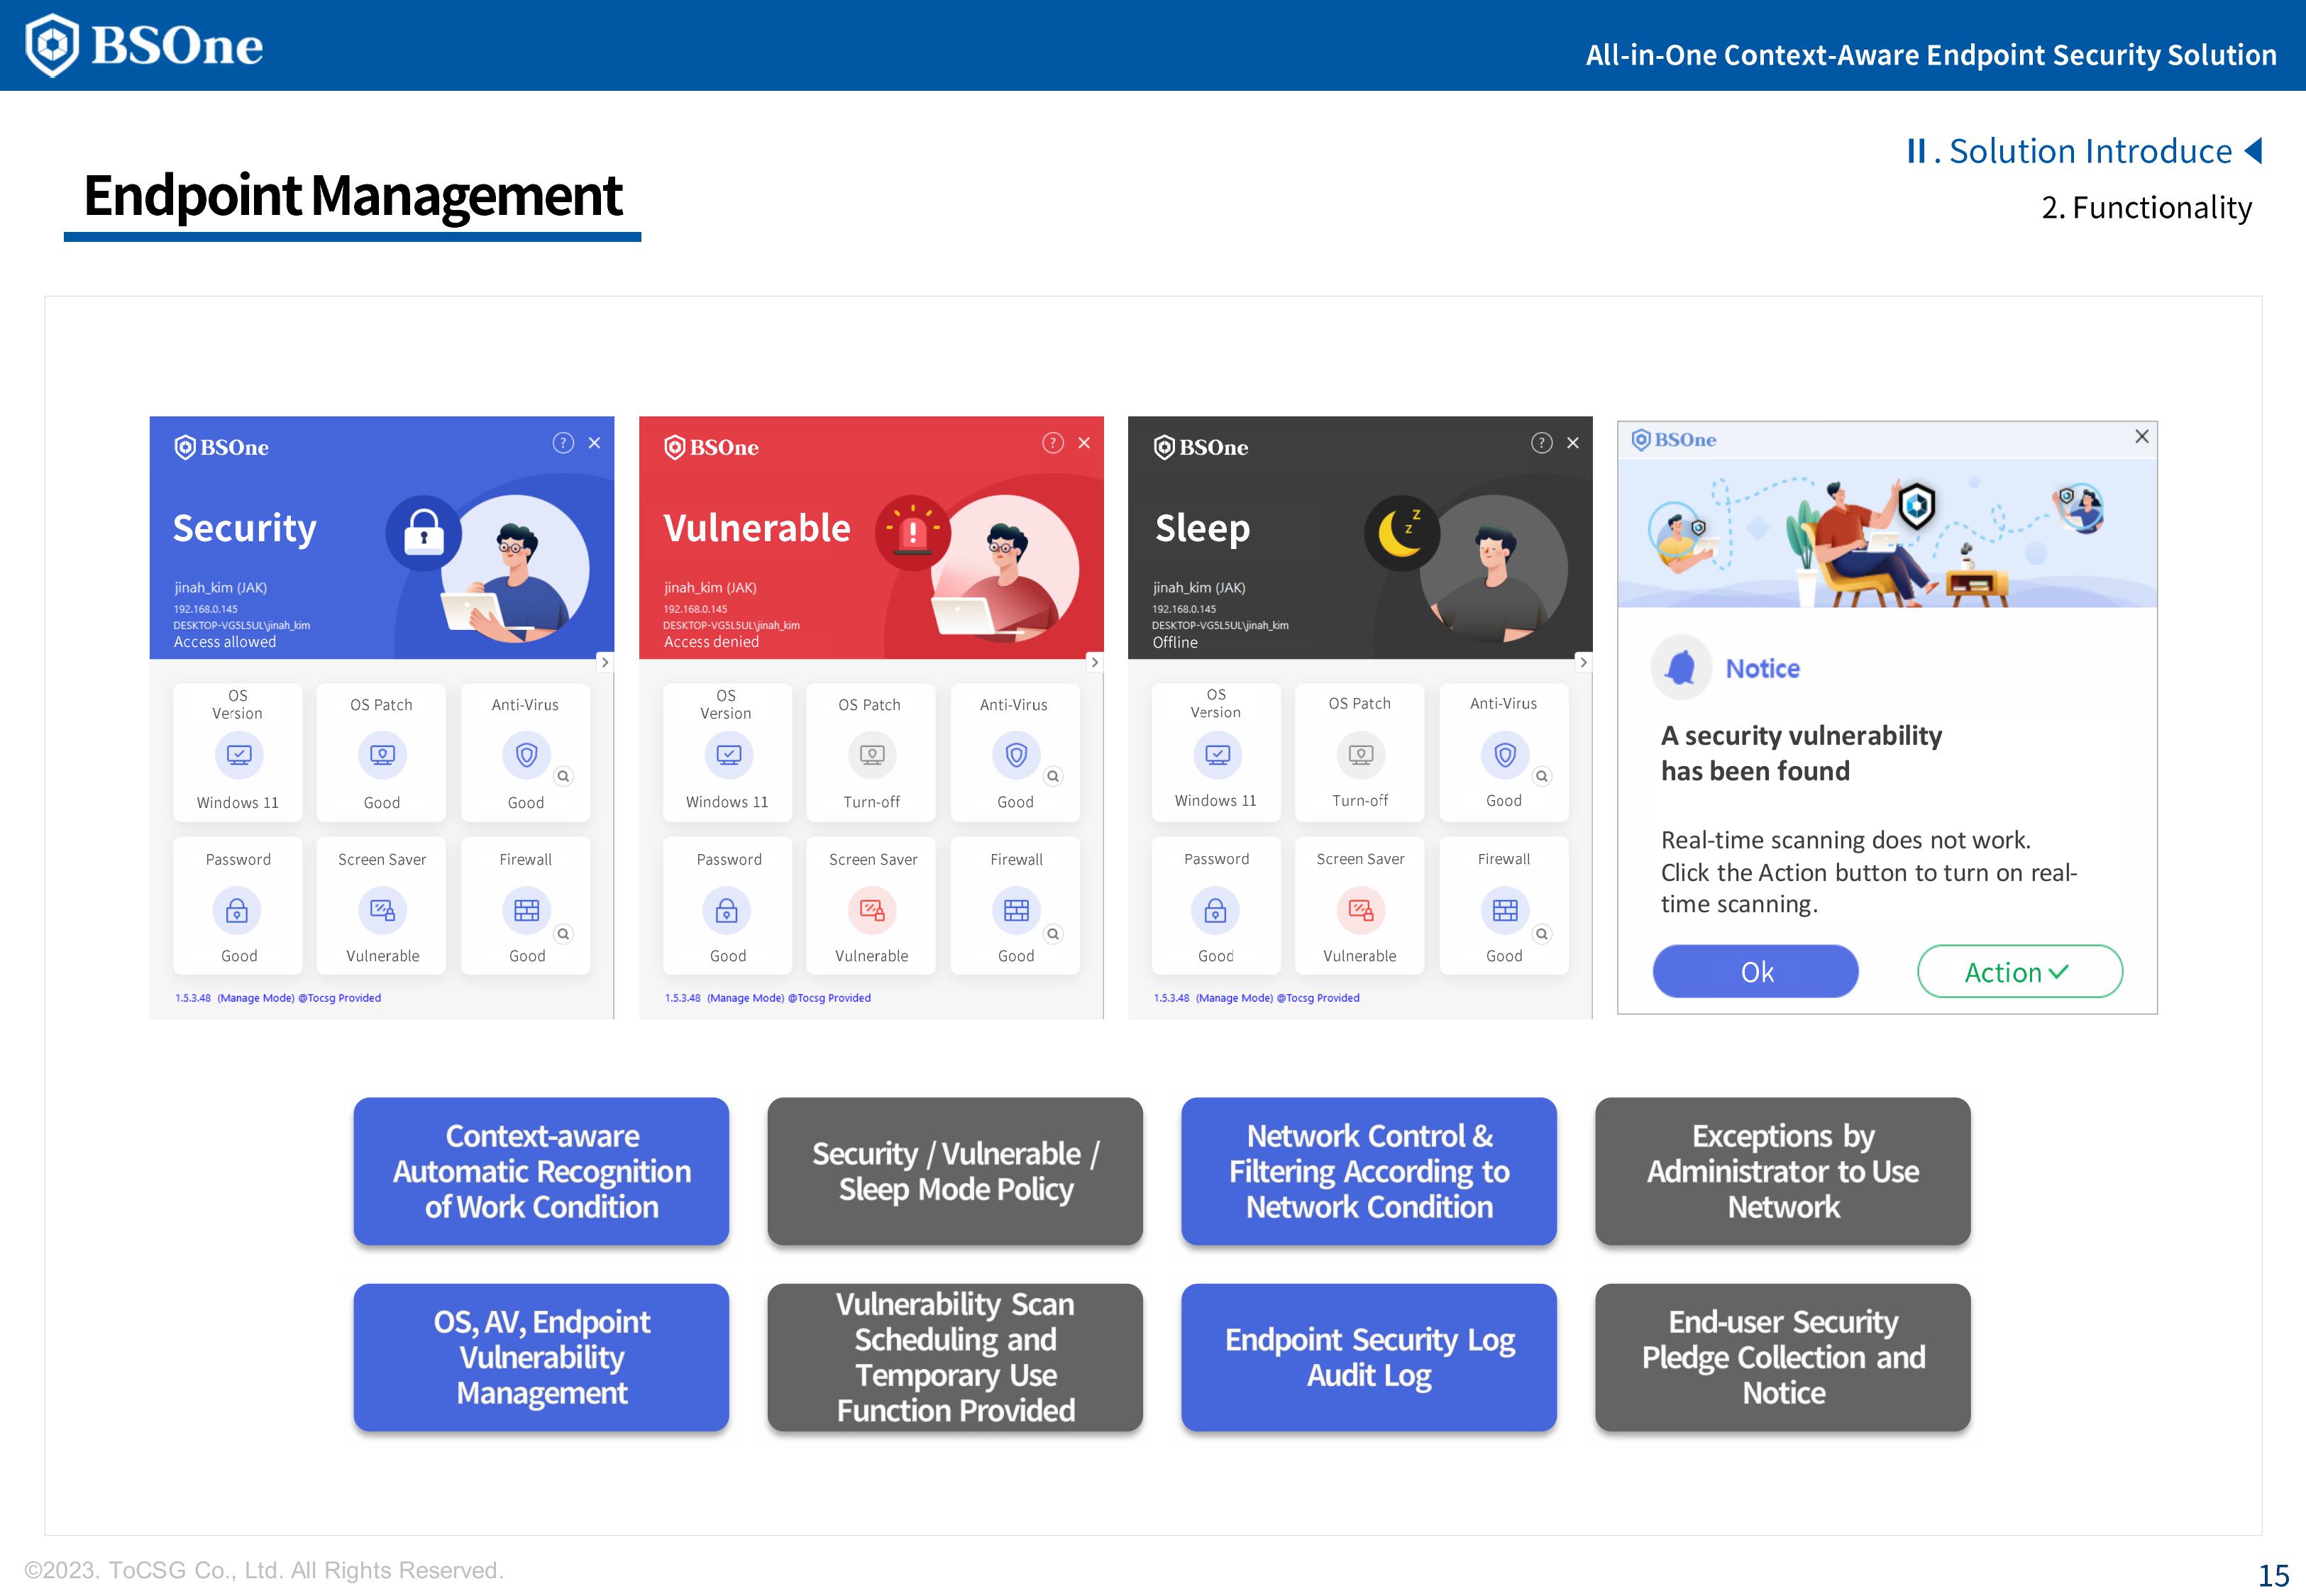Click the Notice bell icon
The width and height of the screenshot is (2306, 1596).
pos(1682,668)
